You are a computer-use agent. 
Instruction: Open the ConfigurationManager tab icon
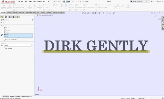pyautogui.click(x=10, y=17)
